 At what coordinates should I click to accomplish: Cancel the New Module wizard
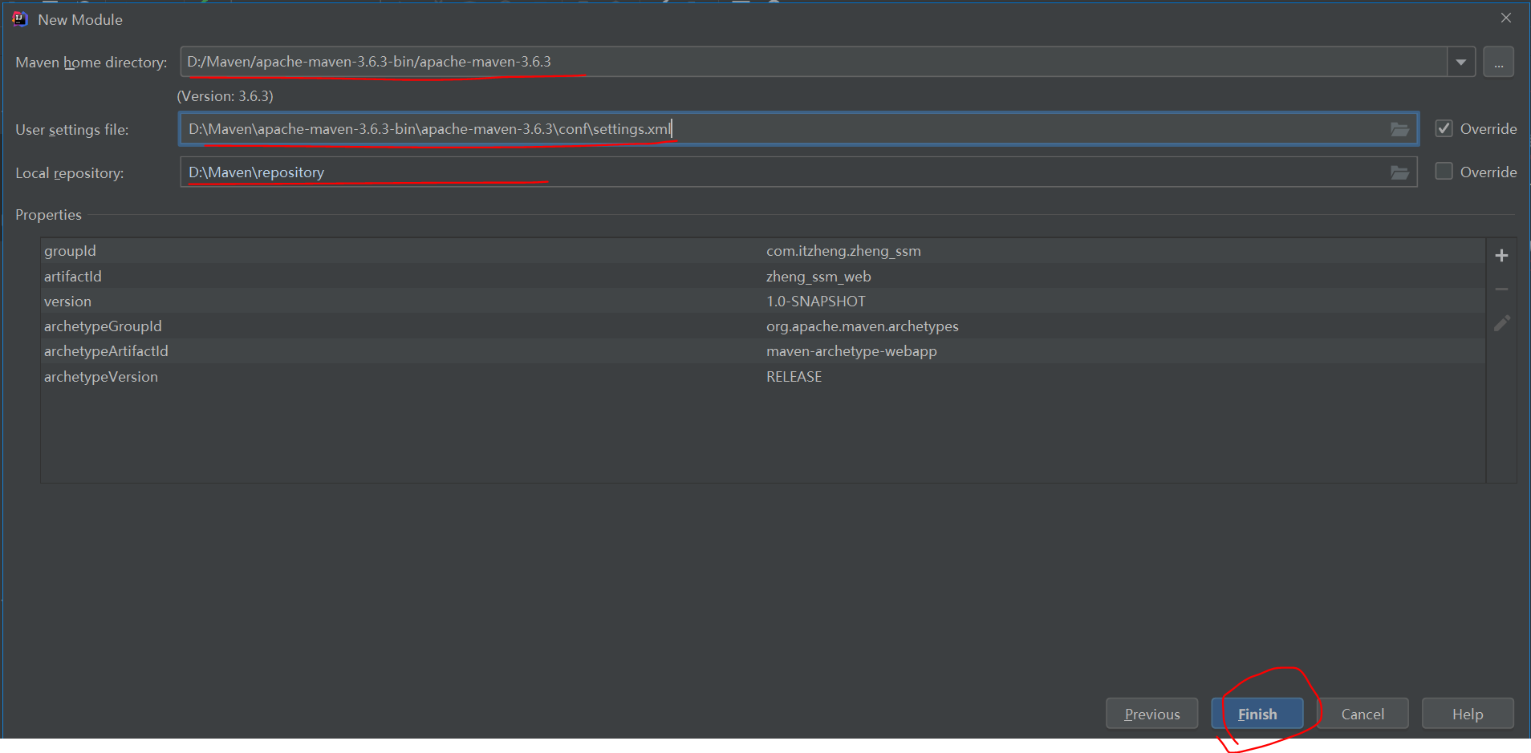[x=1362, y=714]
